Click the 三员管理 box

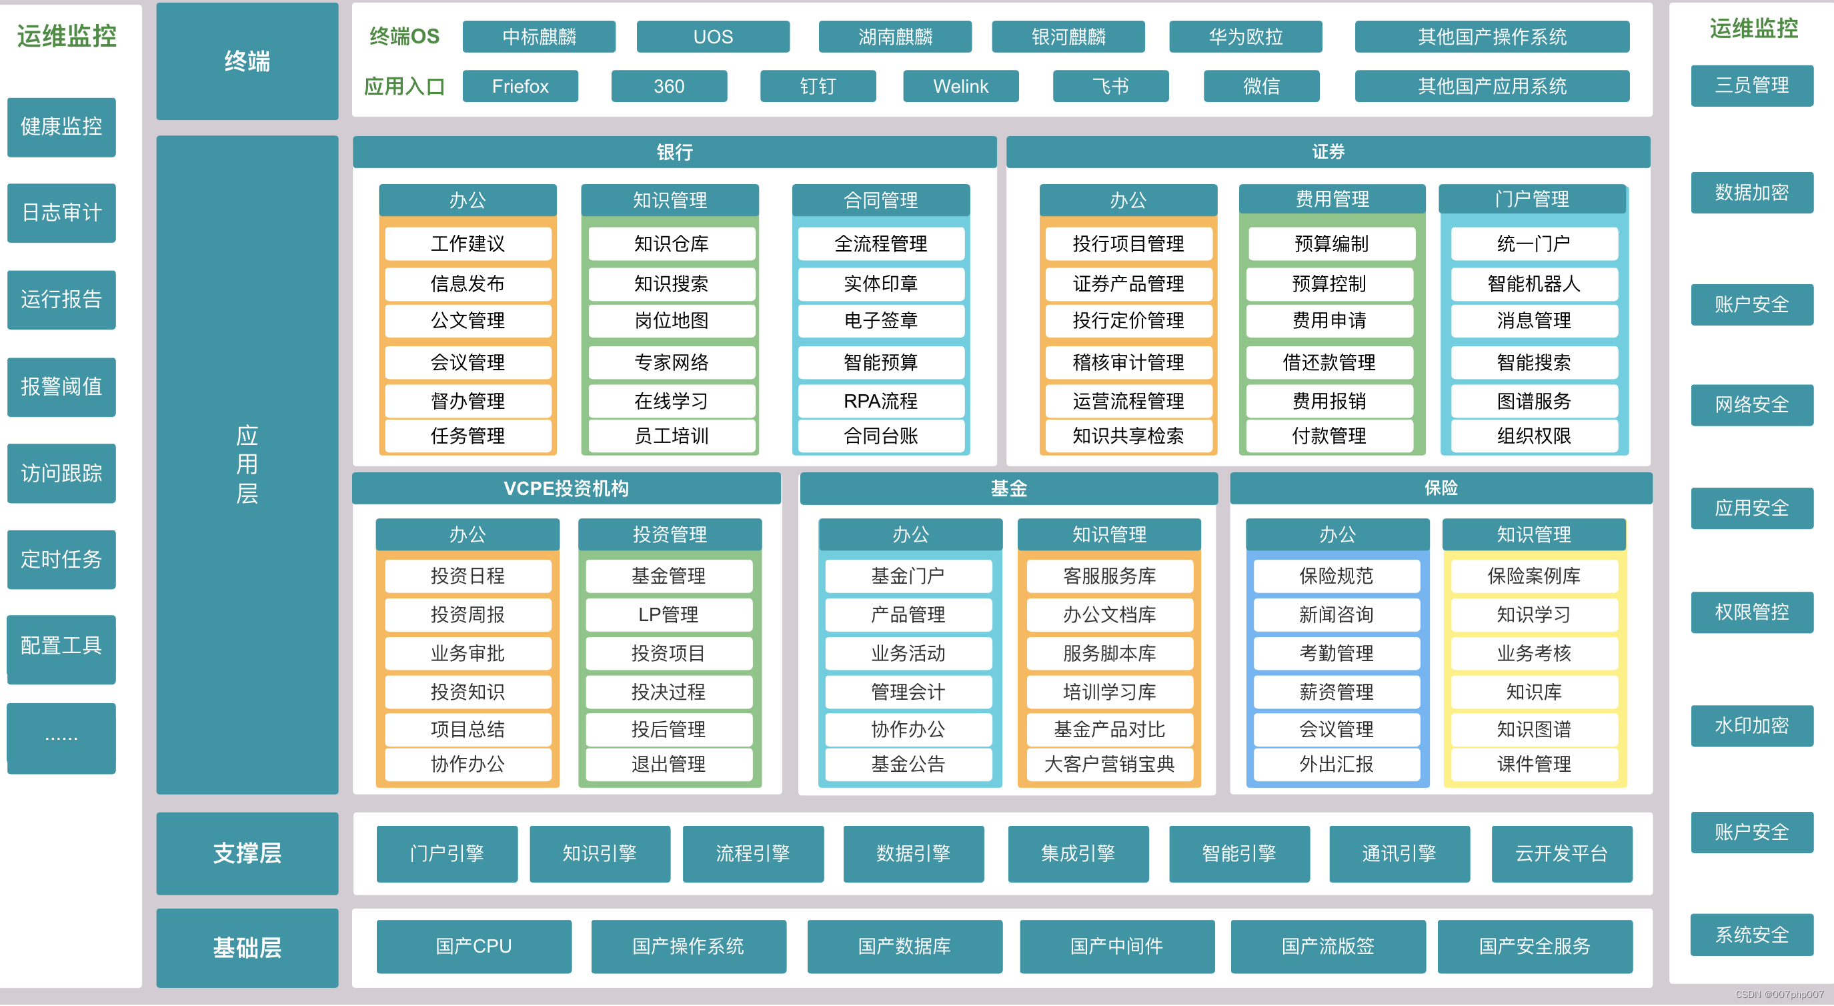1751,85
